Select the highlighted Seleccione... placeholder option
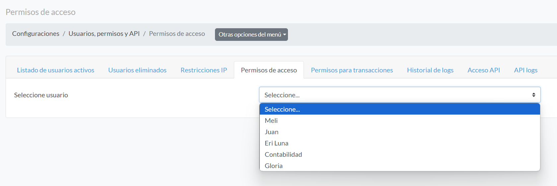Viewport: 557px width, 186px height. click(x=400, y=109)
